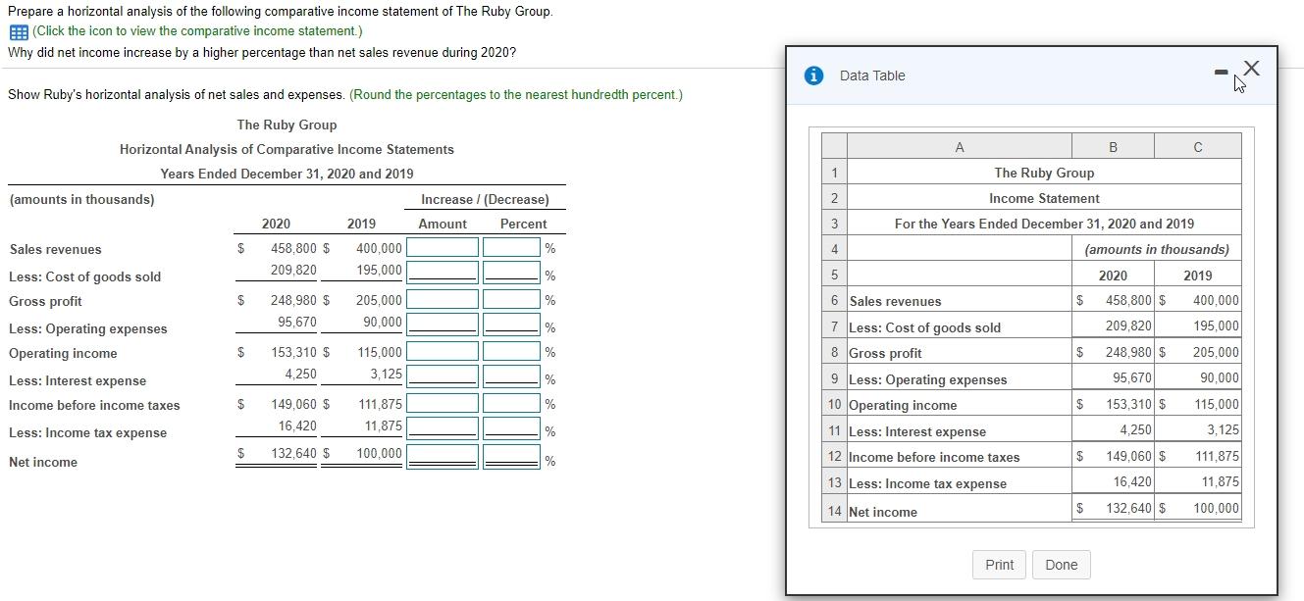Click 209,820 value in Data Table
Screen dimensions: 1304x601
(x=1128, y=326)
